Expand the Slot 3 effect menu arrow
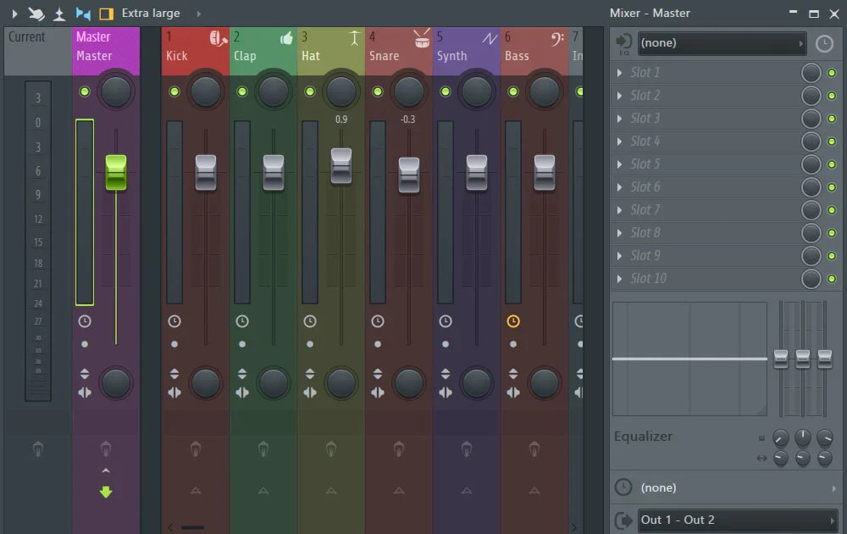Viewport: 847px width, 534px height. click(620, 119)
